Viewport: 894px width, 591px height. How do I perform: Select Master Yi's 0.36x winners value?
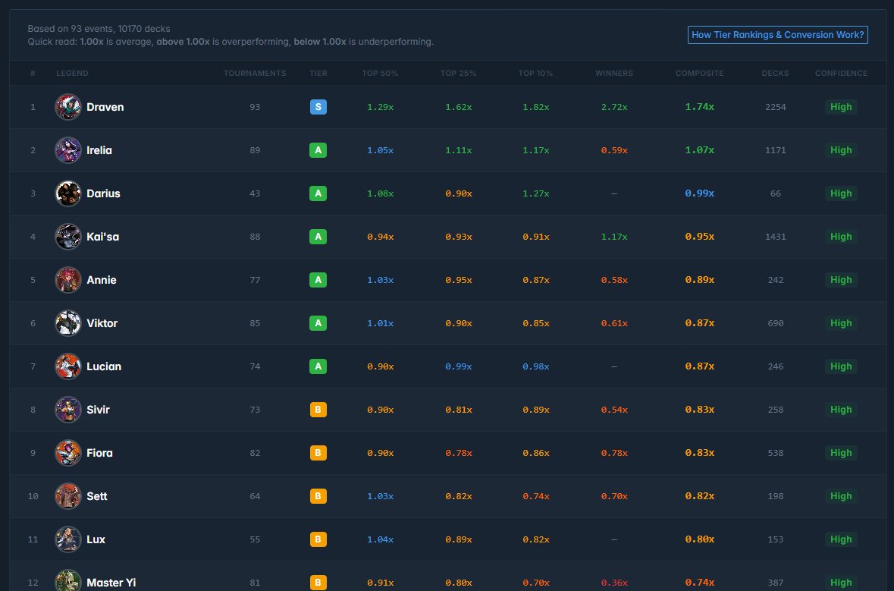pyautogui.click(x=614, y=583)
